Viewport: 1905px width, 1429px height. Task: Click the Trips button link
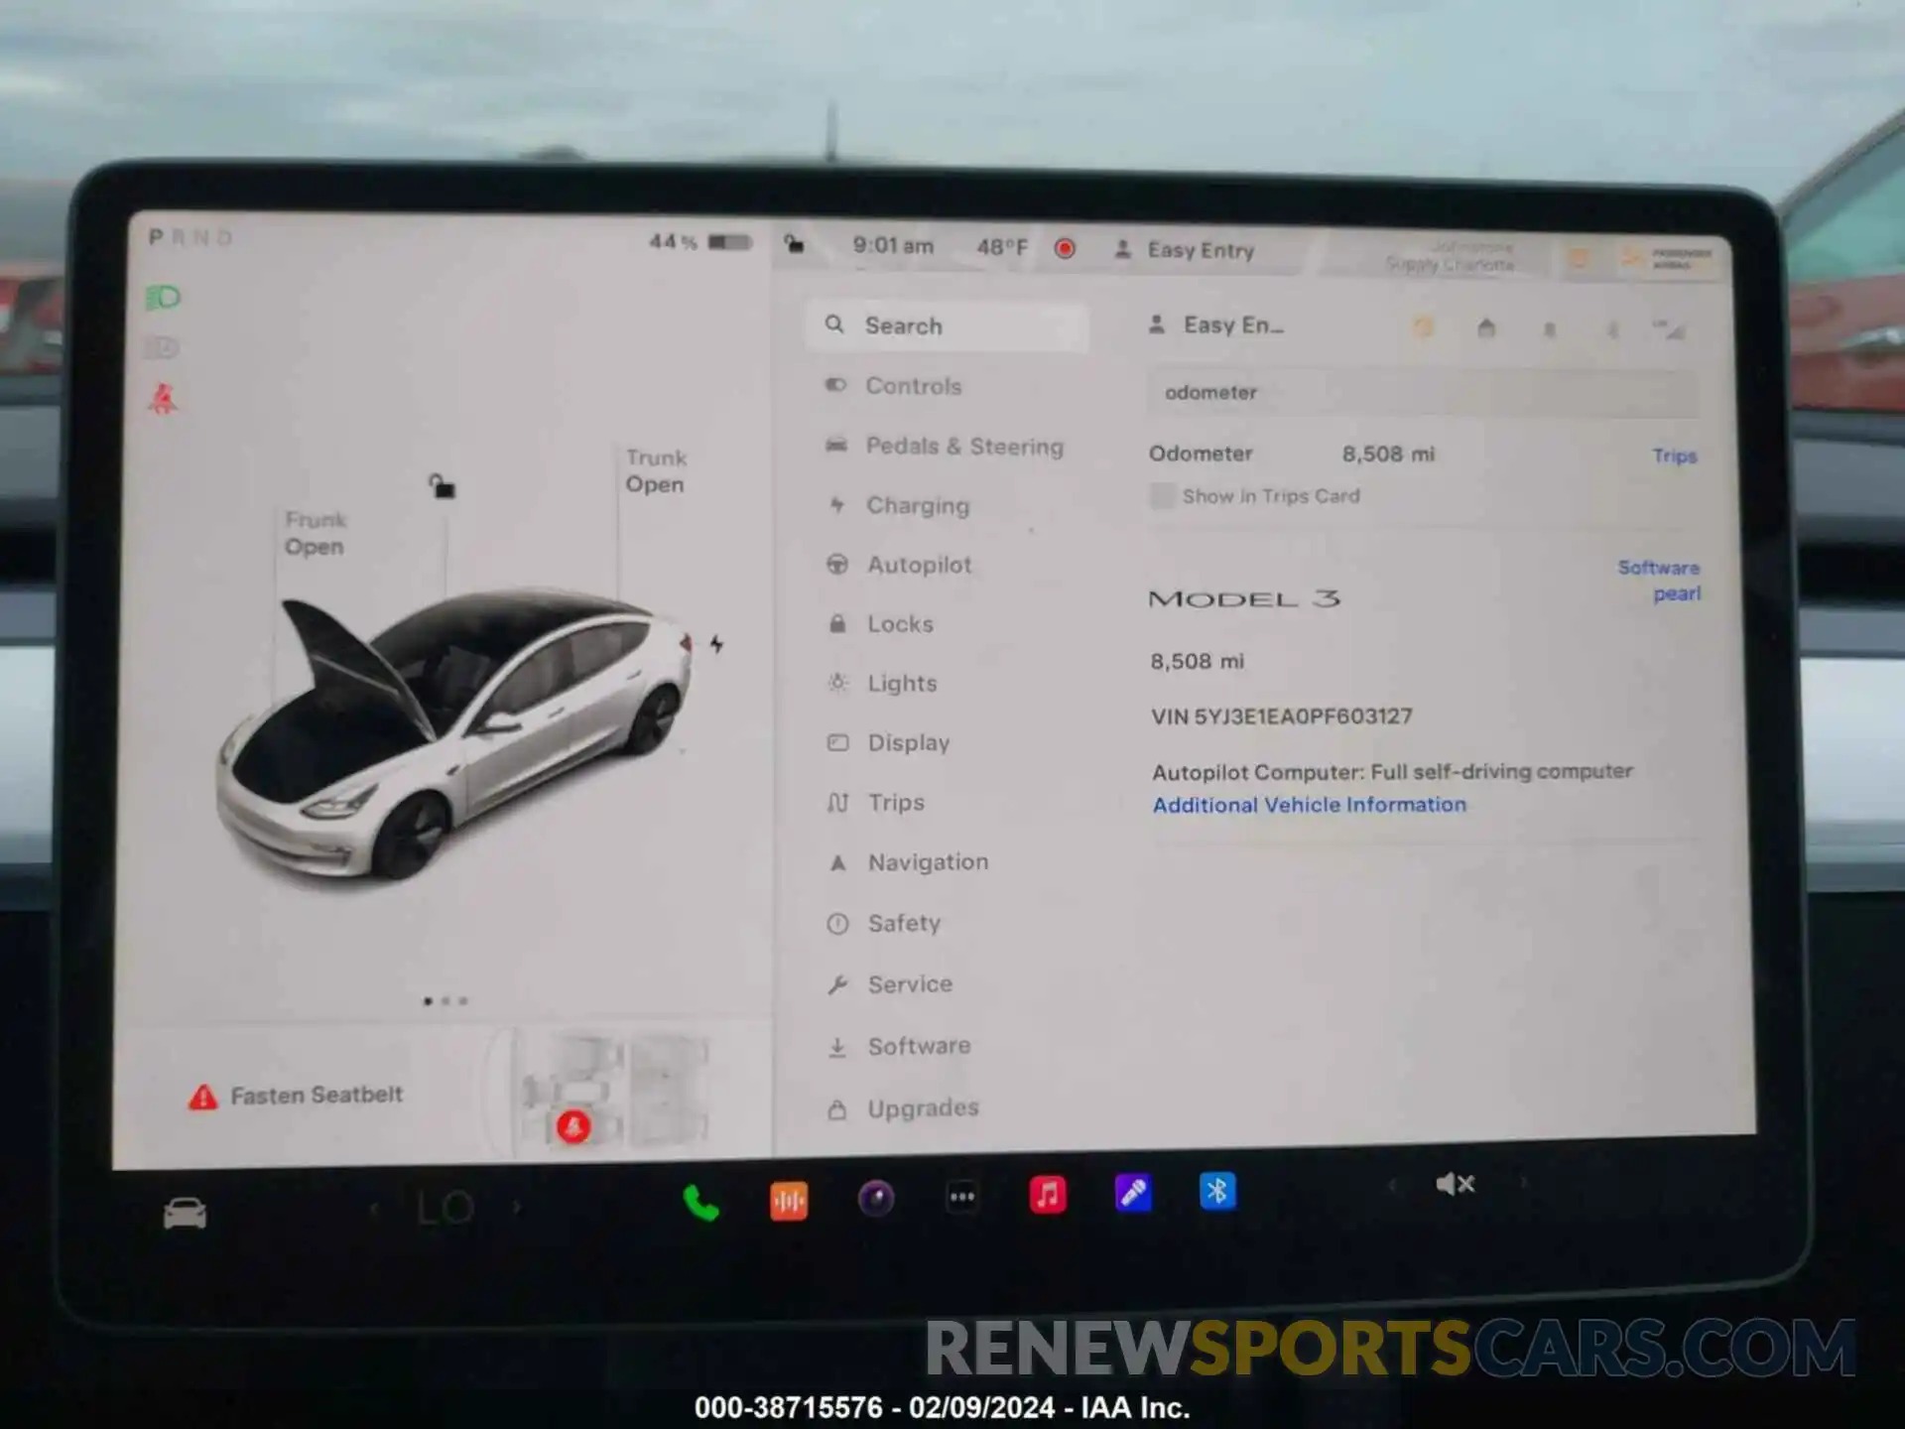click(x=1676, y=455)
